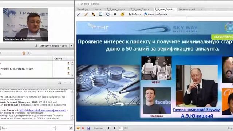Click the 'А.Э.Юницкий' caption on slide
Screen dimensions: 233x131
197,116
